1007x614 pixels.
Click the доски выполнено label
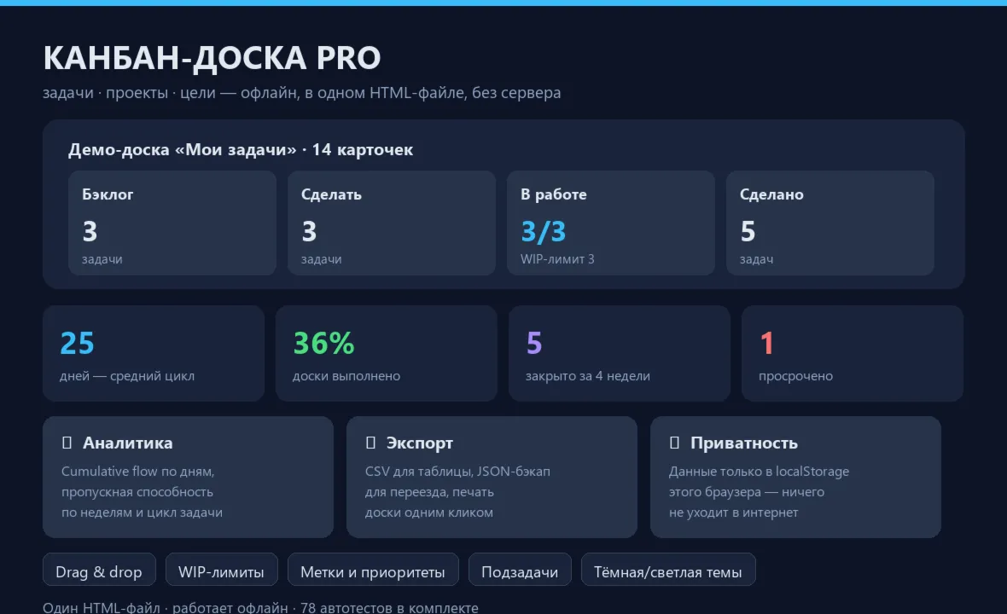click(x=346, y=376)
